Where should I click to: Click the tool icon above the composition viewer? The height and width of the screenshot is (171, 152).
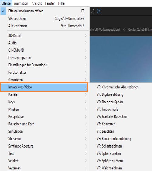click(93, 11)
